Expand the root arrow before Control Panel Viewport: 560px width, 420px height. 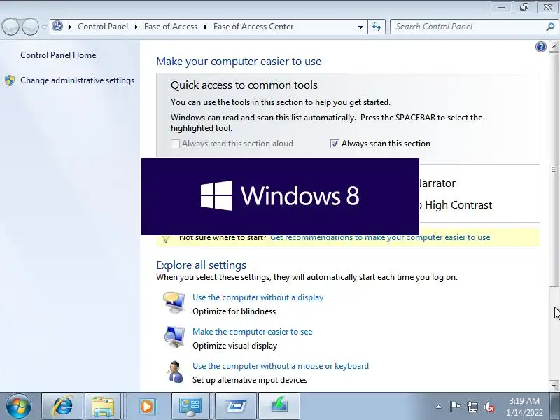point(69,27)
